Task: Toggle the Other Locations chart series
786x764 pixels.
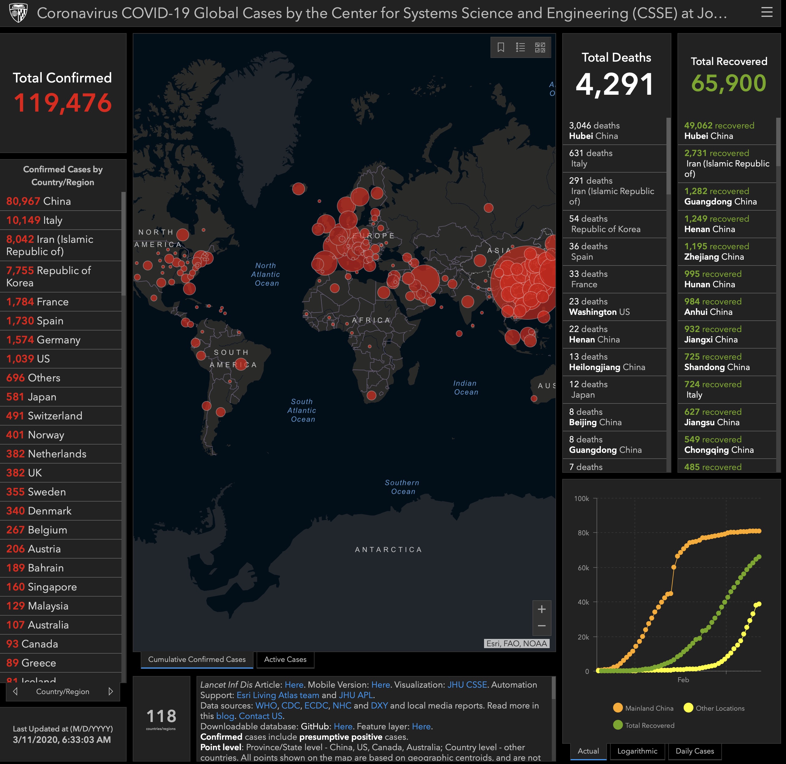Action: 714,708
